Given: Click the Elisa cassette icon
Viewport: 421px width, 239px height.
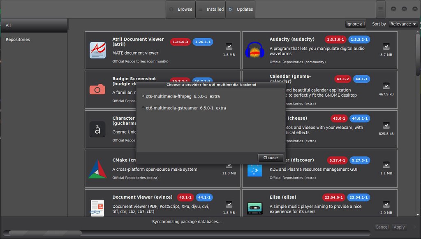Looking at the screenshot, I should click(255, 208).
